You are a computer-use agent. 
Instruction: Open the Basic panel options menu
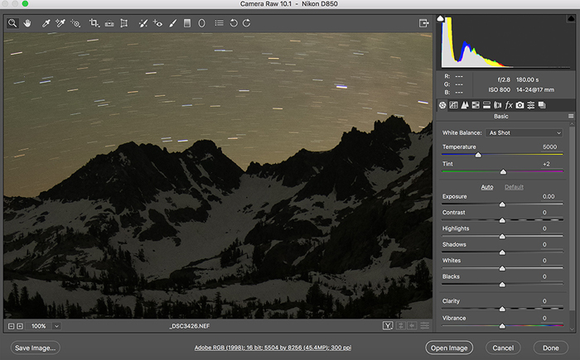(x=571, y=117)
